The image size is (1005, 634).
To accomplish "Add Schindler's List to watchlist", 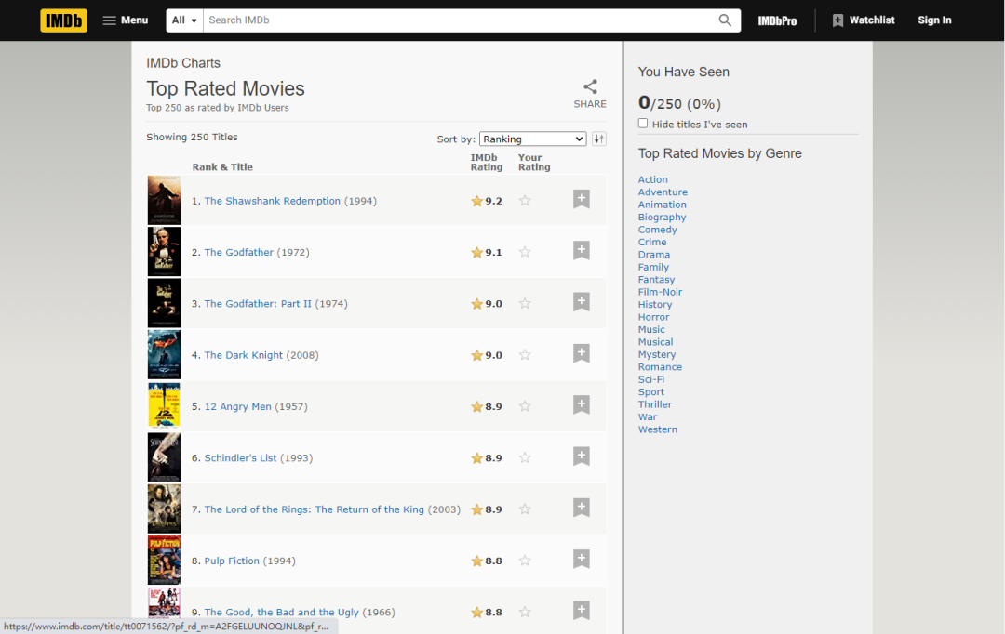I will point(582,456).
